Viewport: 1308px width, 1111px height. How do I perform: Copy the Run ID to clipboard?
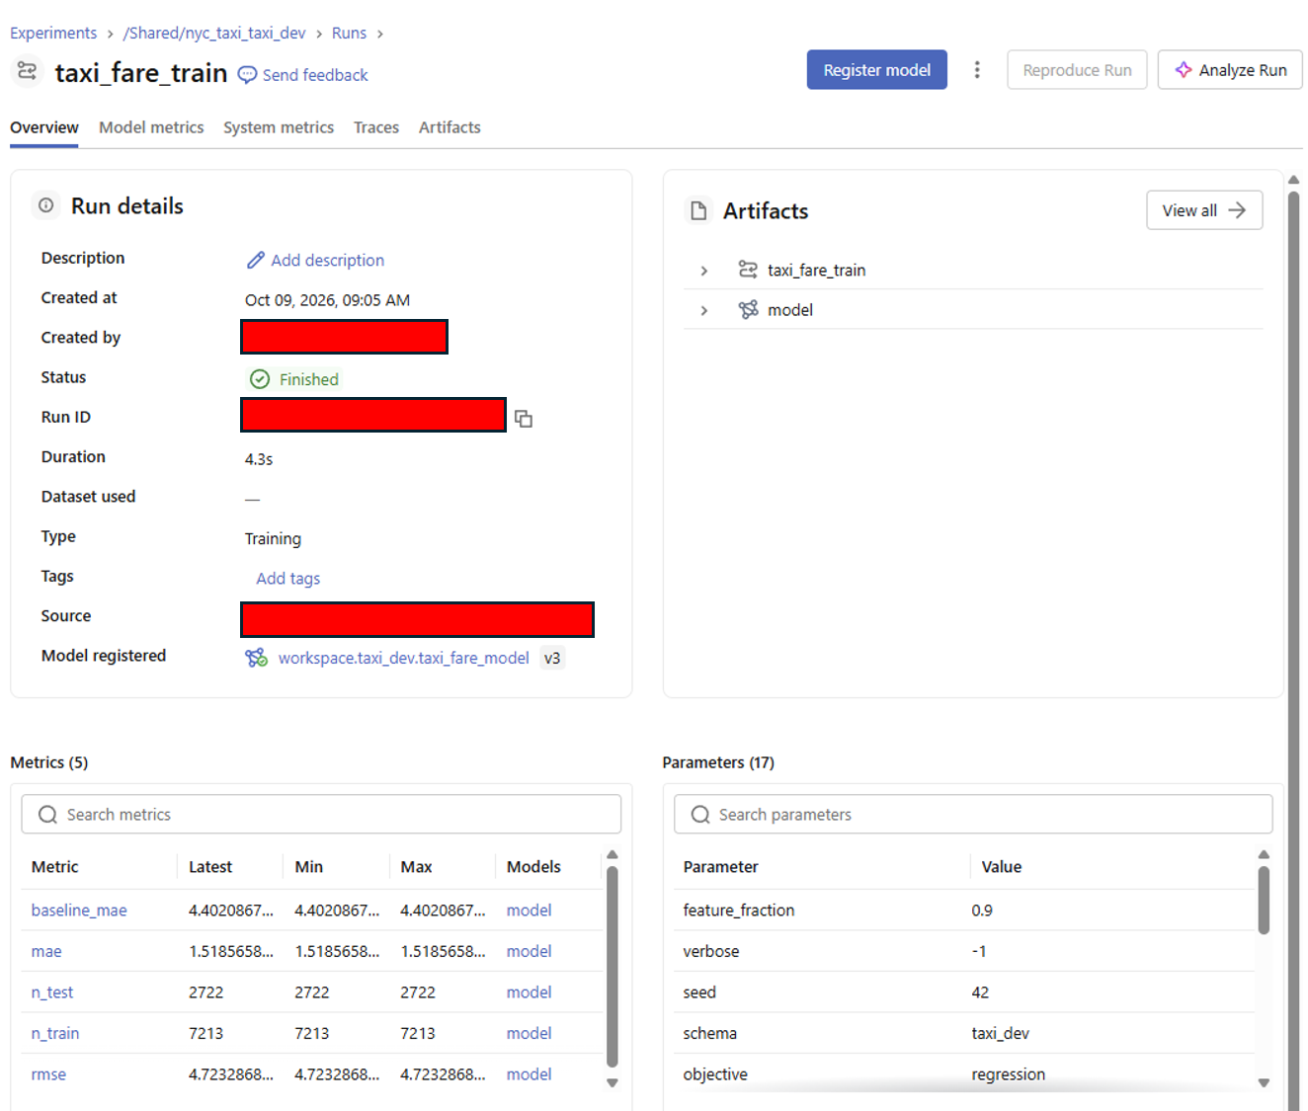coord(524,419)
